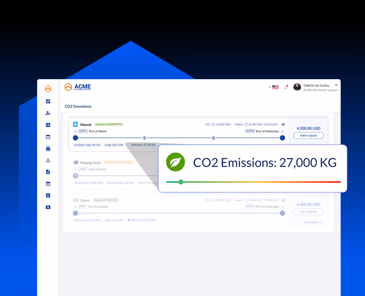Open the dashboard grid icon in sidebar
The width and height of the screenshot is (365, 296).
point(48,101)
